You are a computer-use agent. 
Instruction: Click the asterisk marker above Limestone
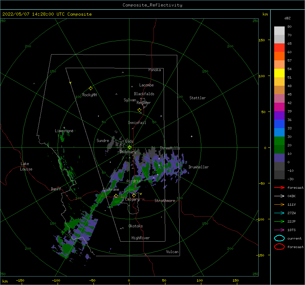64,128
